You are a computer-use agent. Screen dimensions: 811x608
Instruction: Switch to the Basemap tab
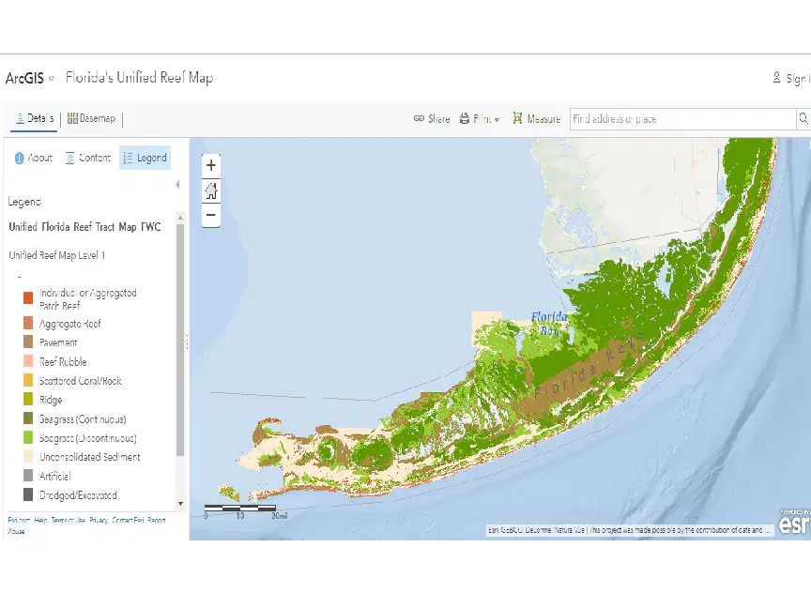[x=91, y=118]
